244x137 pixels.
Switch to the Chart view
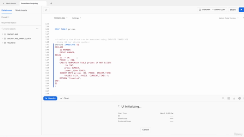64,98
